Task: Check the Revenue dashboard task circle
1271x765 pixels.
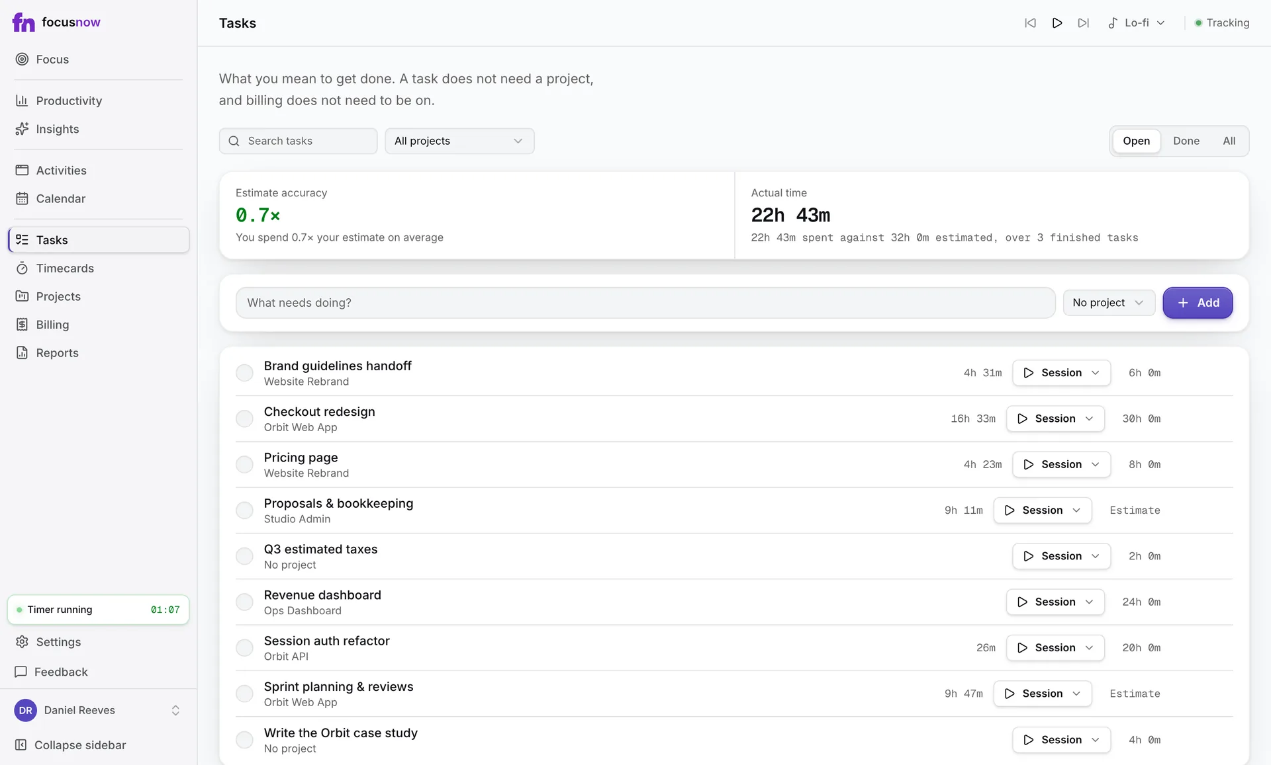Action: (x=244, y=602)
